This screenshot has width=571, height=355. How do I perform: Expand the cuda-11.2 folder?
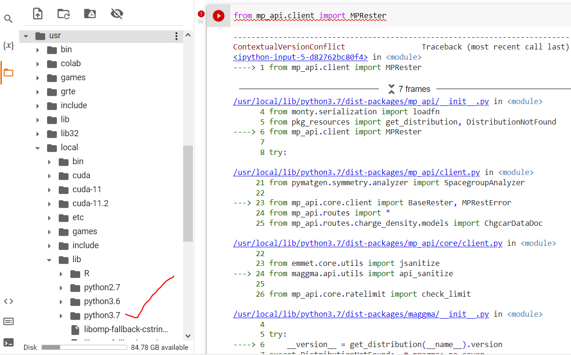pos(49,204)
